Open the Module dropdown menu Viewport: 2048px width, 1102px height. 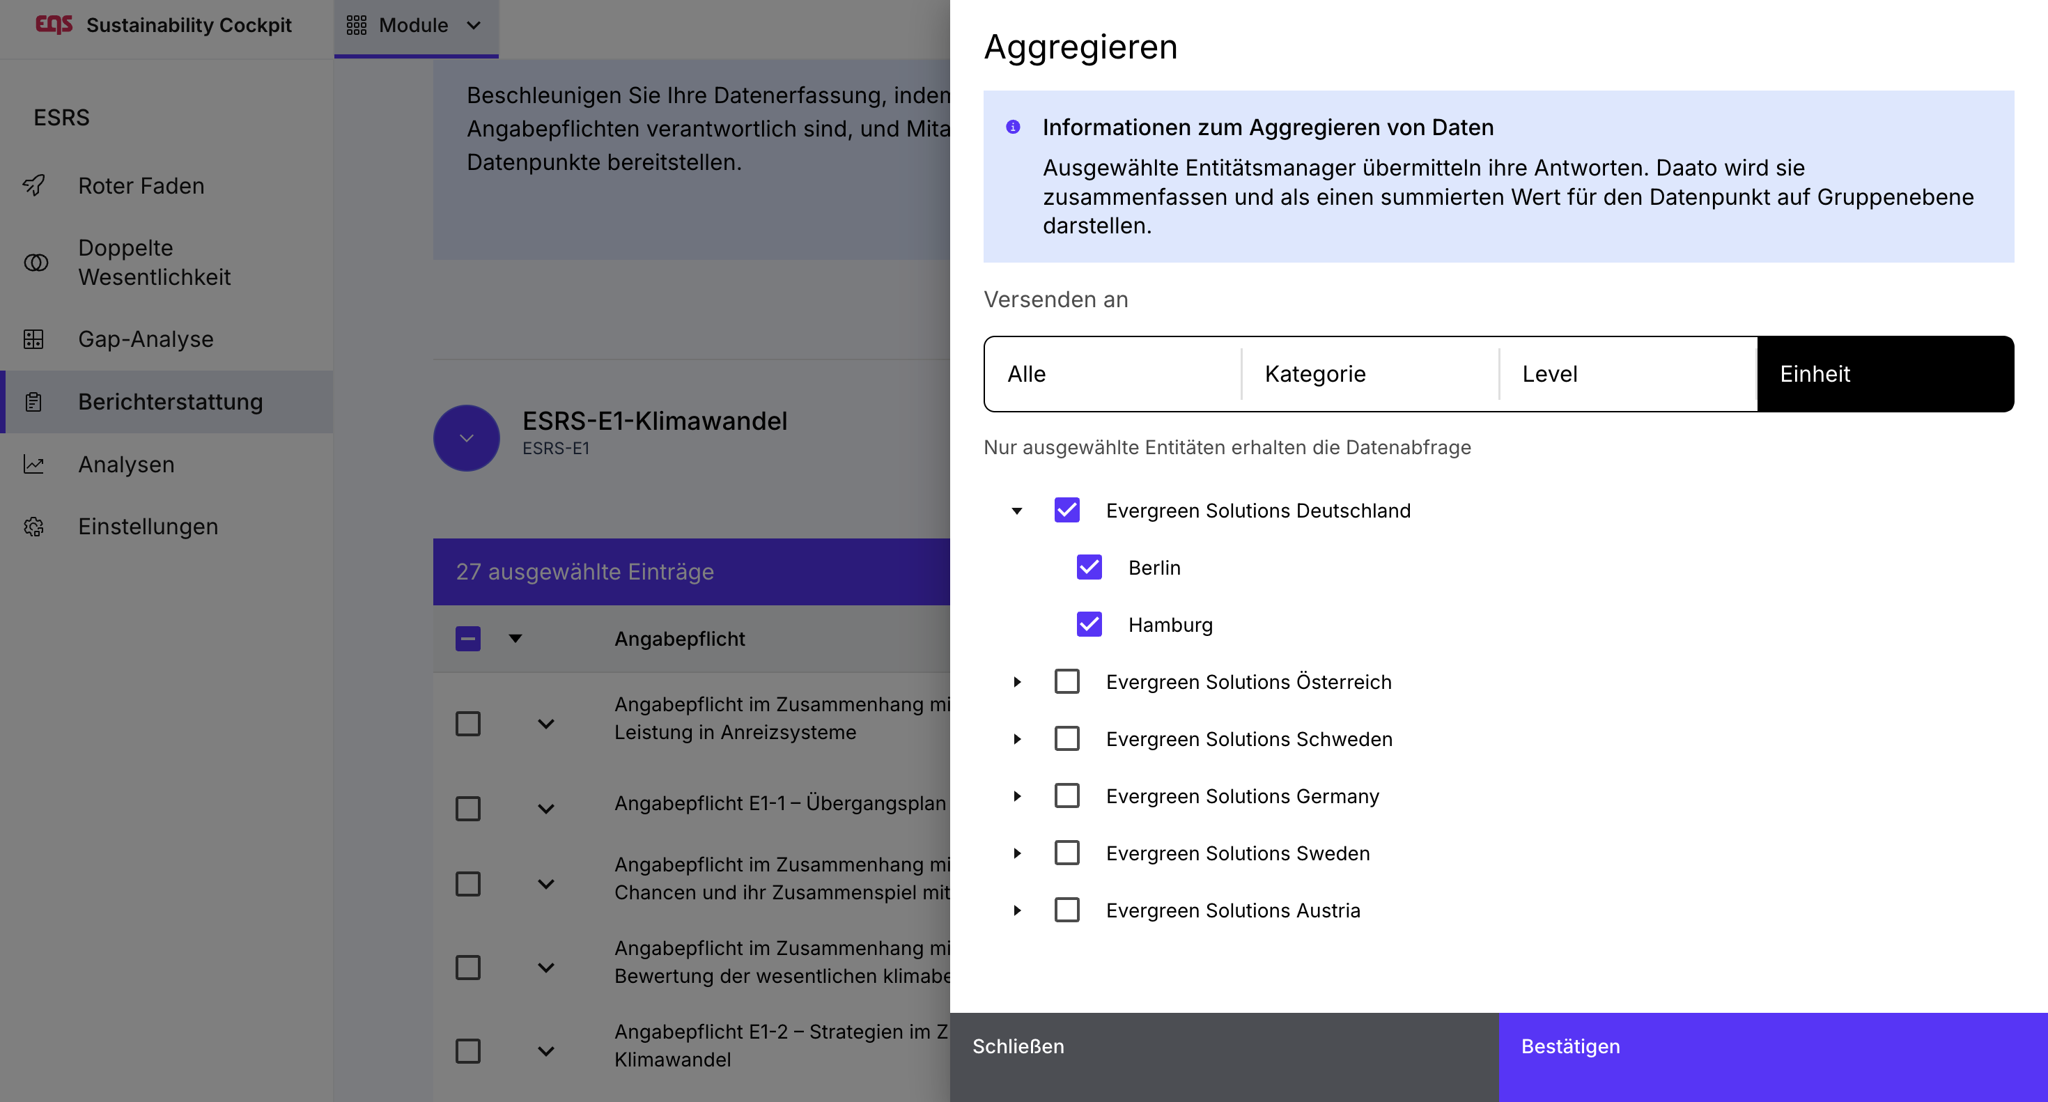415,26
